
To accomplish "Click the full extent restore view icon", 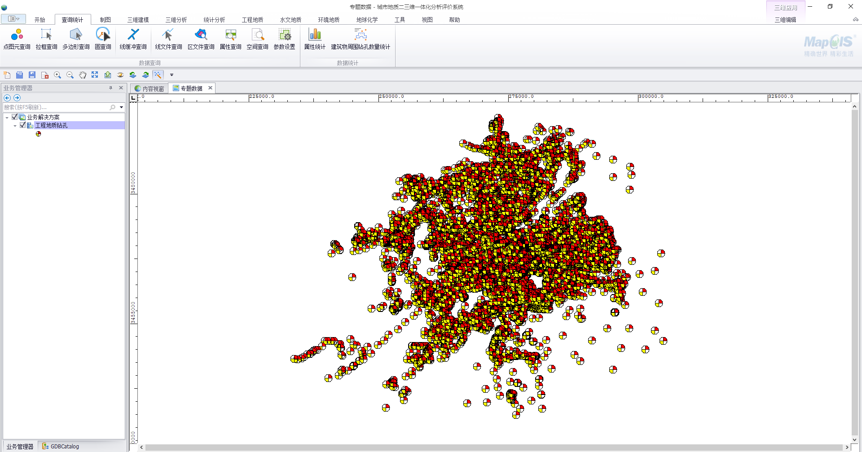I will point(95,75).
